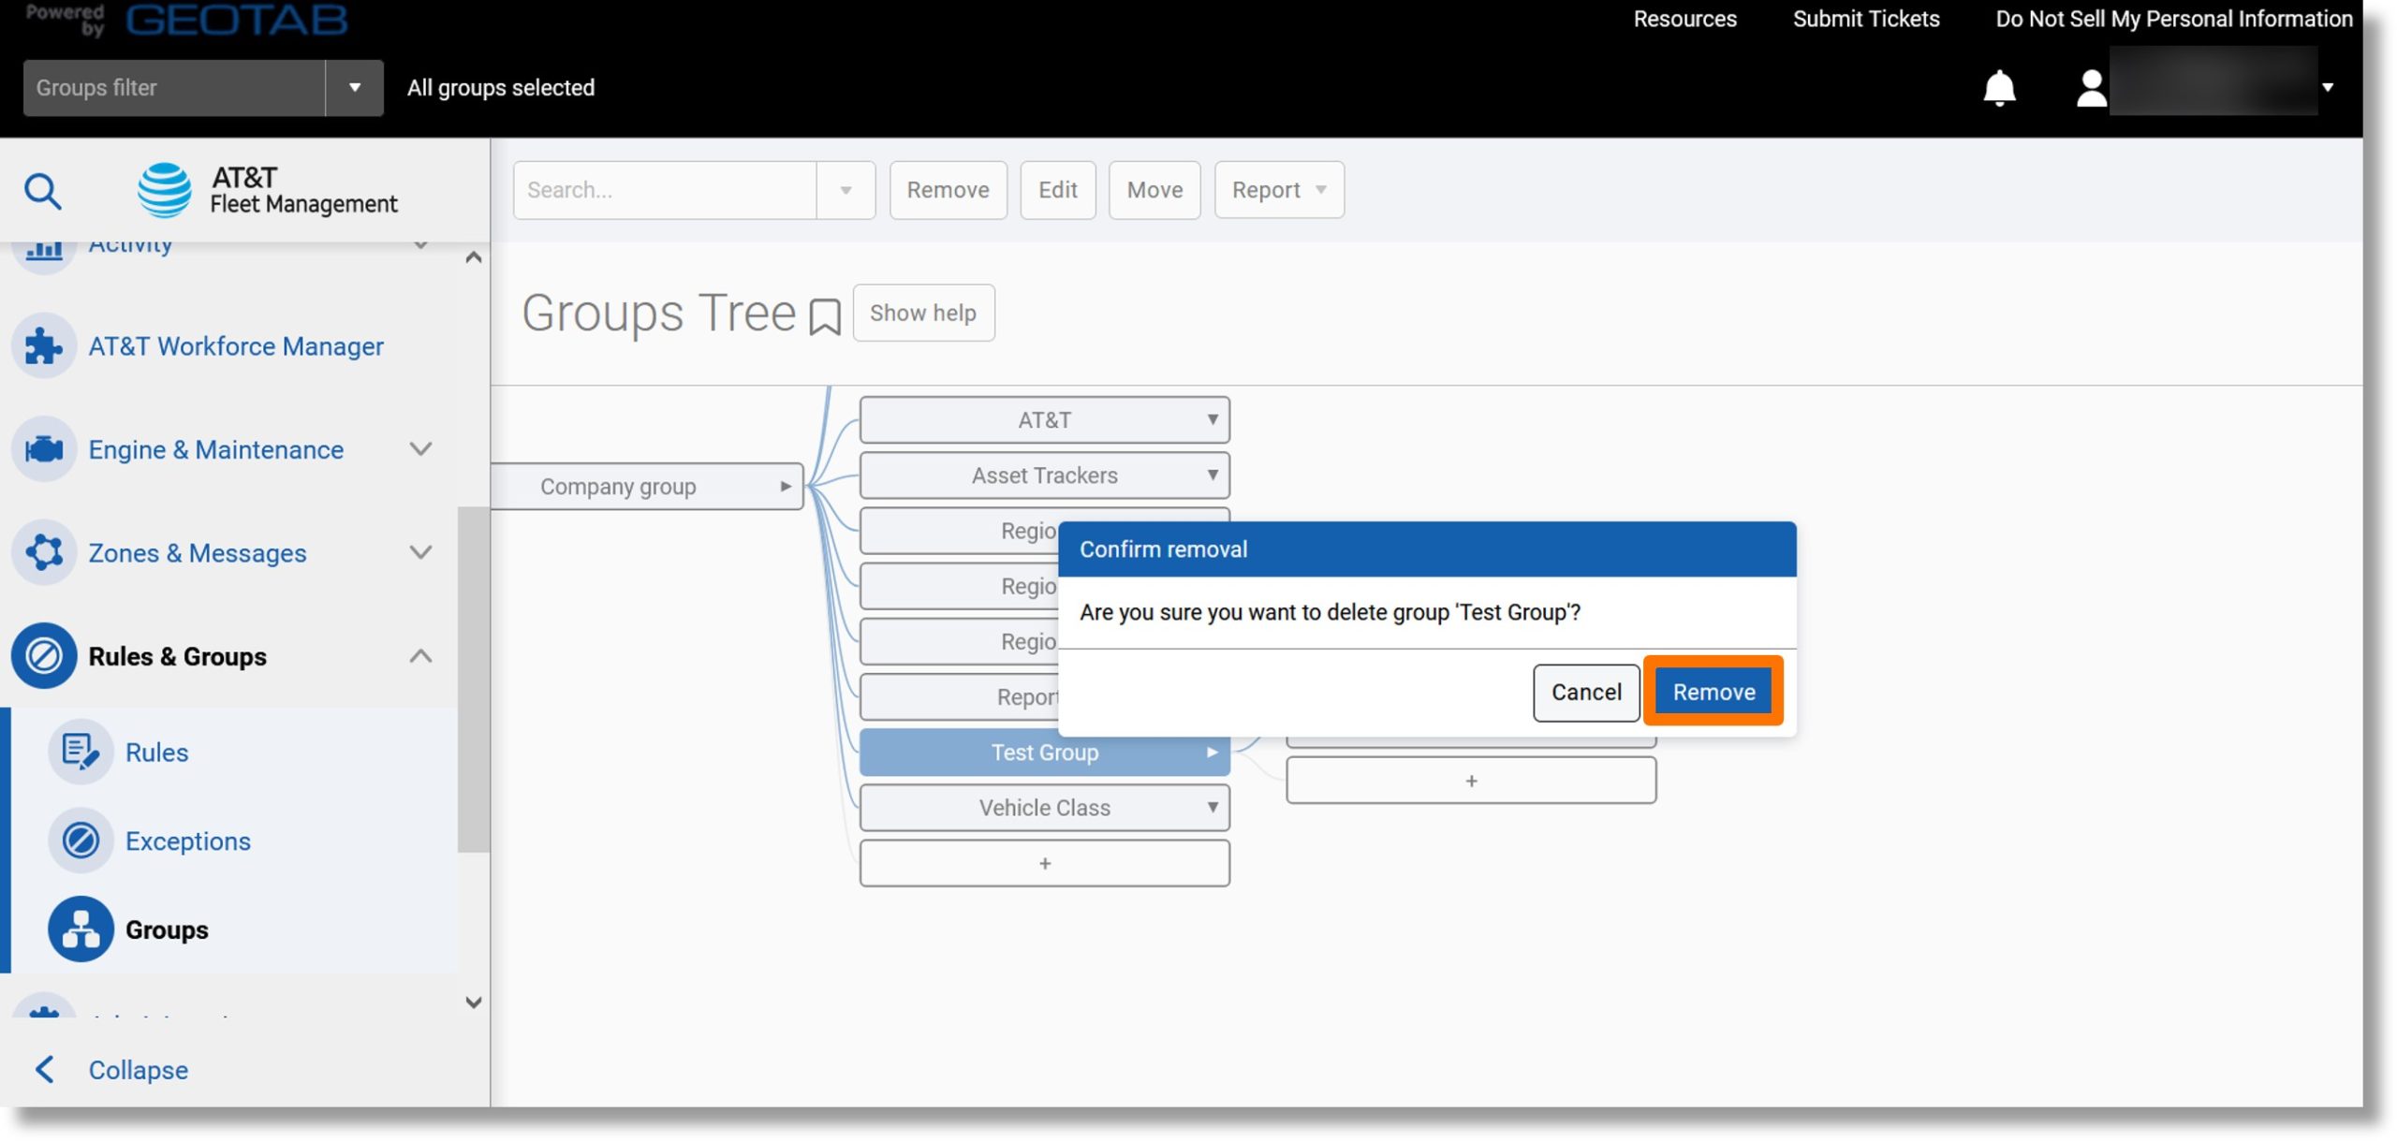
Task: Click the Groups hierarchy icon
Action: pyautogui.click(x=81, y=929)
